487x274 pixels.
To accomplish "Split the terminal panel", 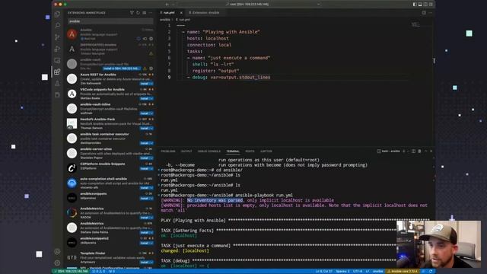I will pyautogui.click(x=413, y=151).
